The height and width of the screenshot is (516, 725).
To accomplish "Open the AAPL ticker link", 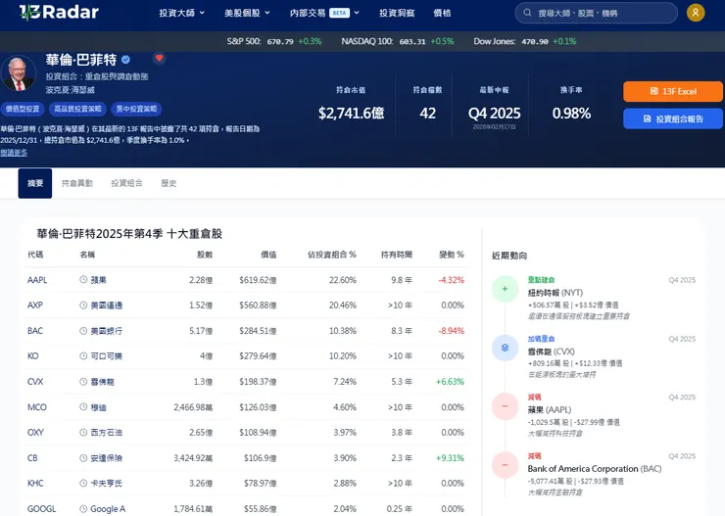I will click(x=37, y=280).
